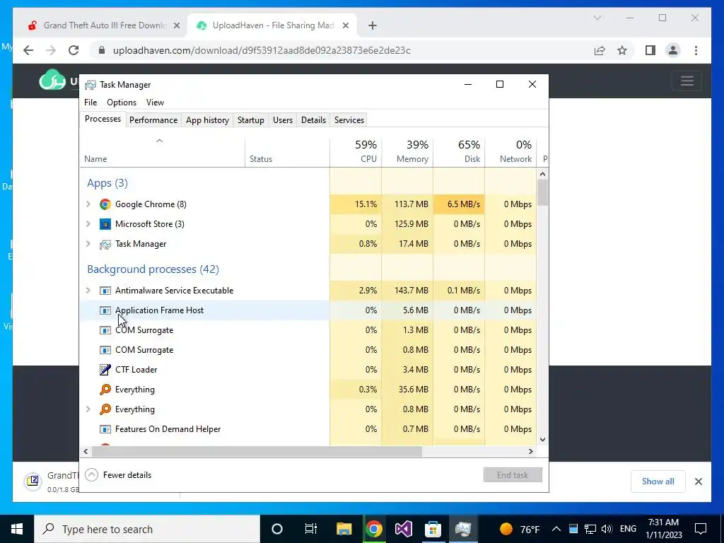Sort processes by Name column header
This screenshot has height=543, width=724.
click(163, 152)
